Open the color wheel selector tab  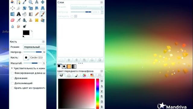pyautogui.click(x=84, y=75)
